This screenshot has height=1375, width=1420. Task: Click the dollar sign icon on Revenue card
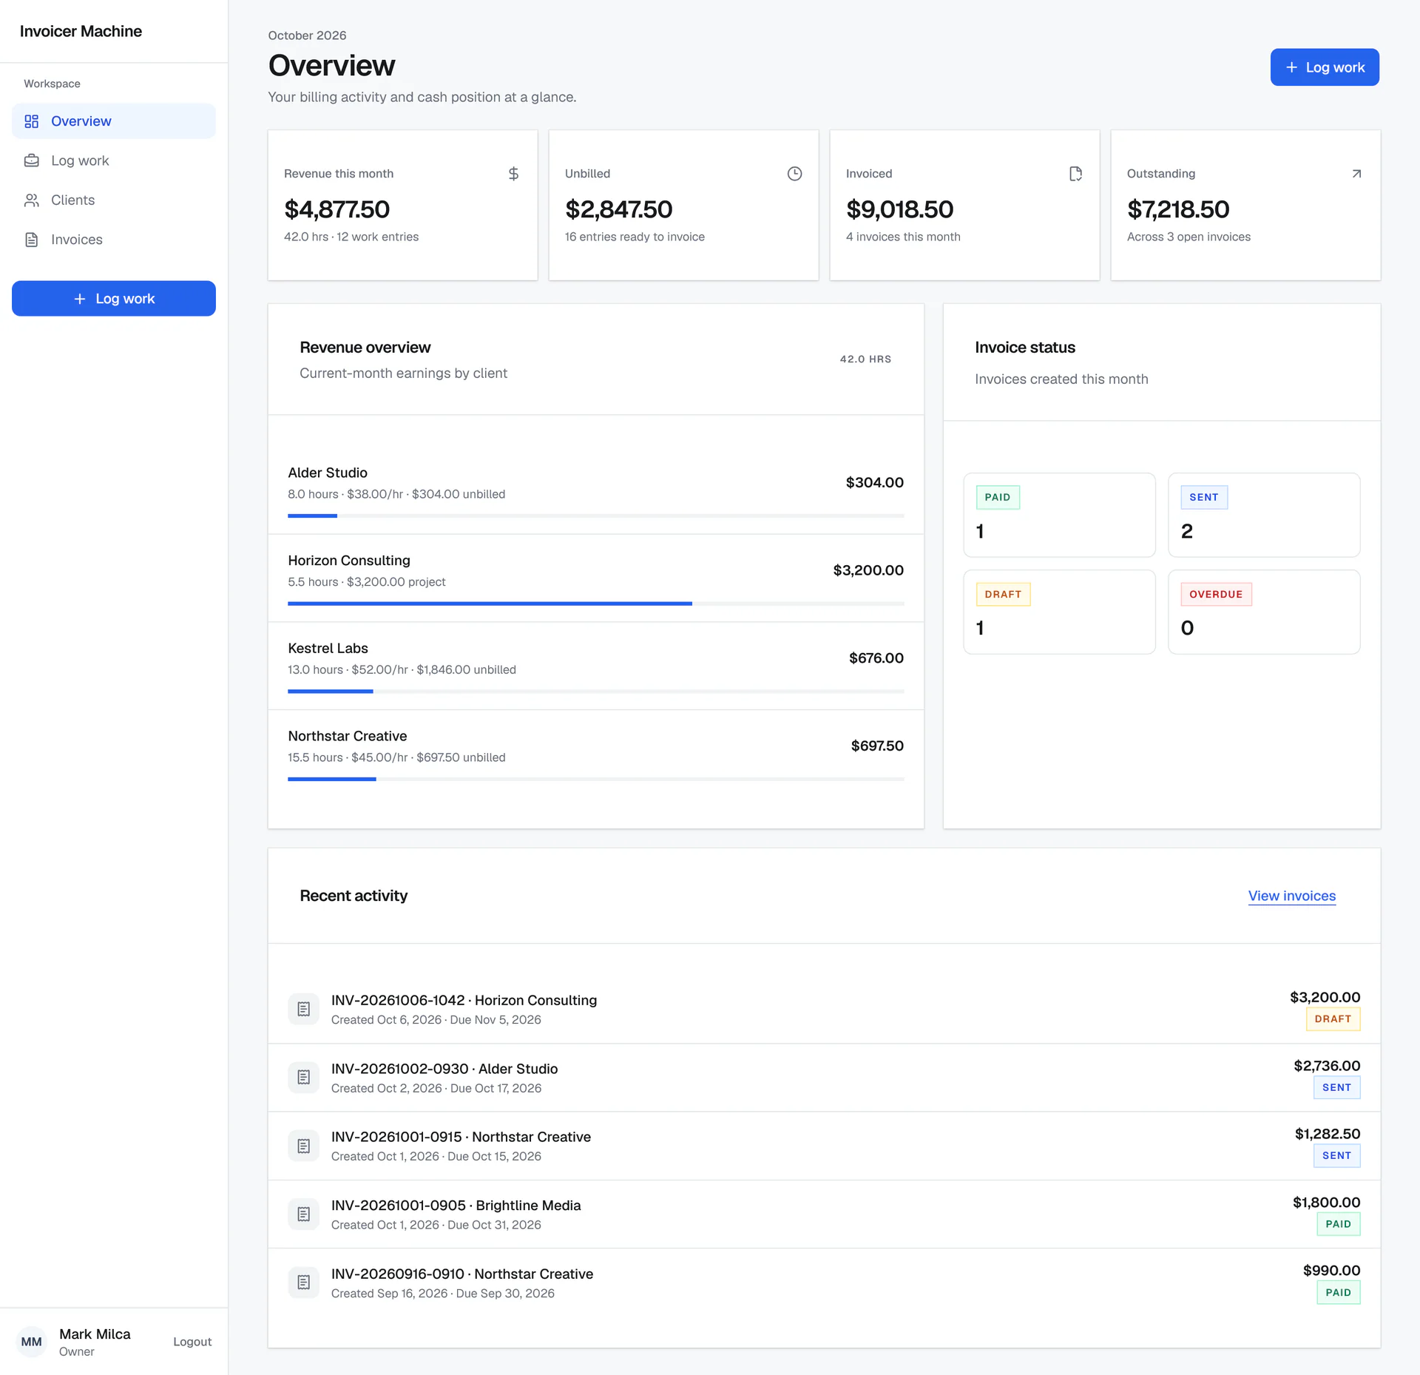513,174
